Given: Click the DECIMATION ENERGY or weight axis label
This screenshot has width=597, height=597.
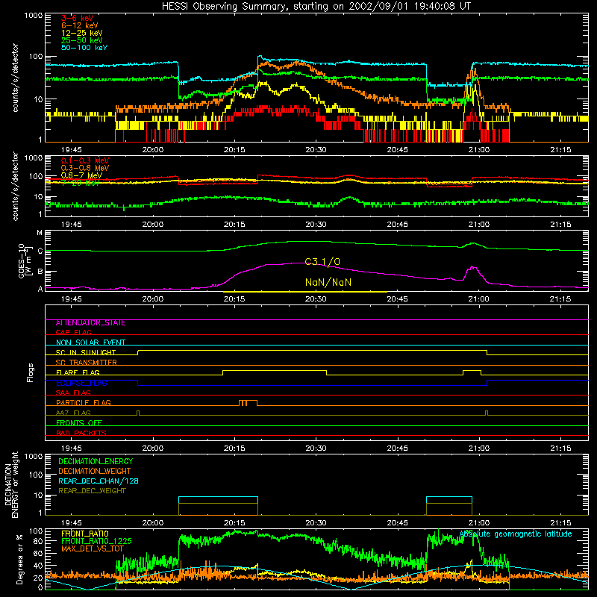Looking at the screenshot, I should (x=11, y=484).
